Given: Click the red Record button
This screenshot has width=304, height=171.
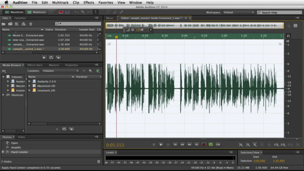Looking at the screenshot, I should point(204,144).
